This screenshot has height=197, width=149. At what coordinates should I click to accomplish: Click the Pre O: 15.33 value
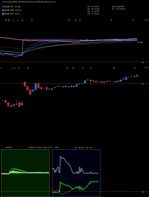coord(93,7)
